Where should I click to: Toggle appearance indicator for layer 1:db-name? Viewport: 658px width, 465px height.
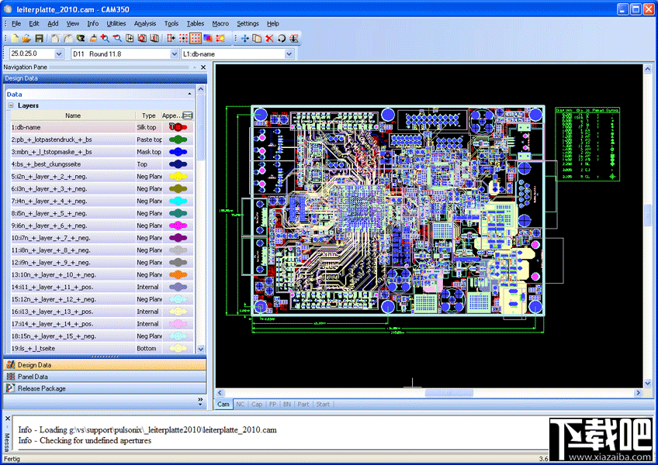tap(176, 127)
